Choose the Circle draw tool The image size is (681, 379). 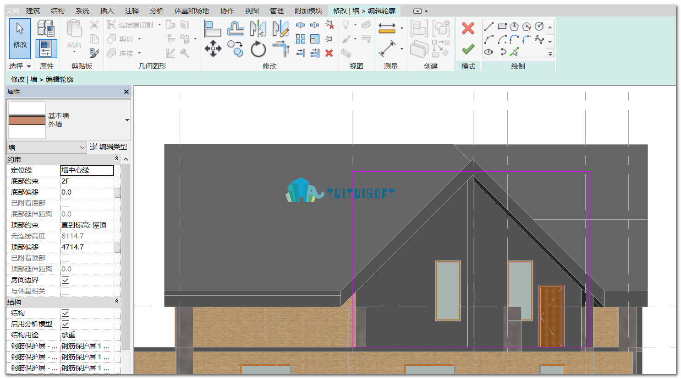(x=539, y=27)
